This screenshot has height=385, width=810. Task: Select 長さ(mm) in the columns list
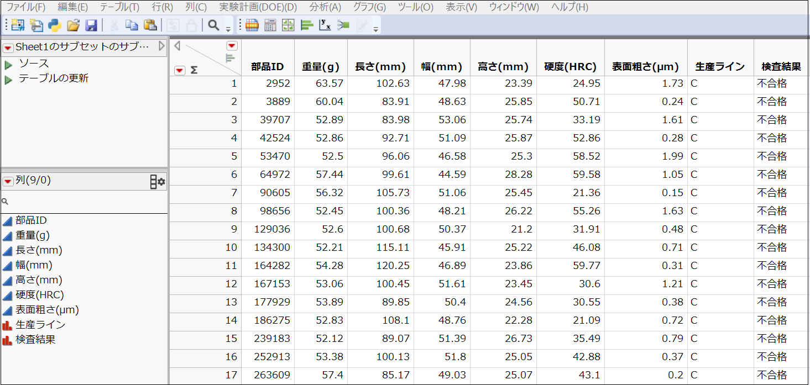[39, 250]
